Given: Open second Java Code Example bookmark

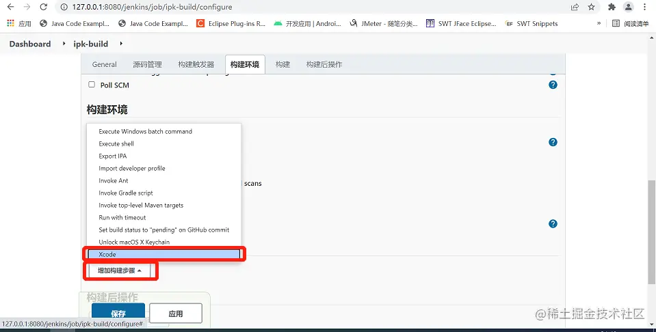Looking at the screenshot, I should coord(153,24).
